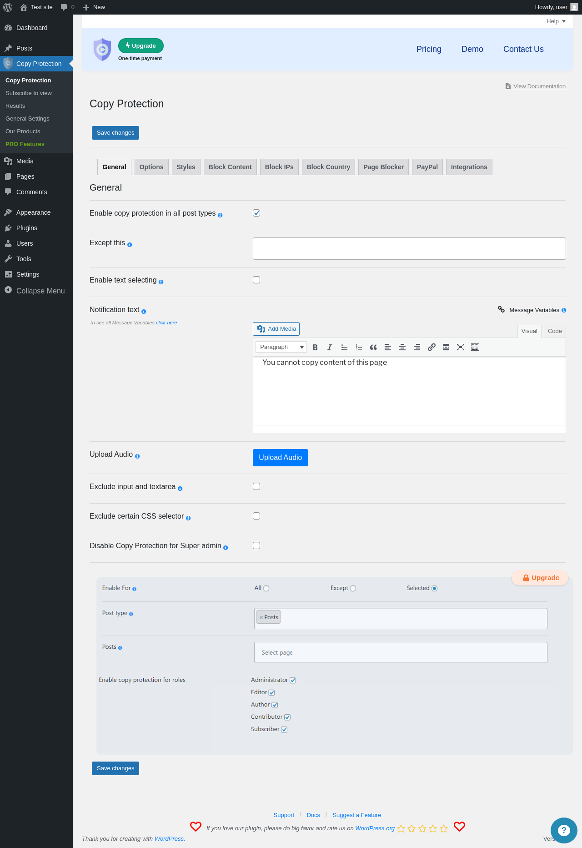Enable the text selecting checkbox
582x848 pixels.
click(x=256, y=280)
